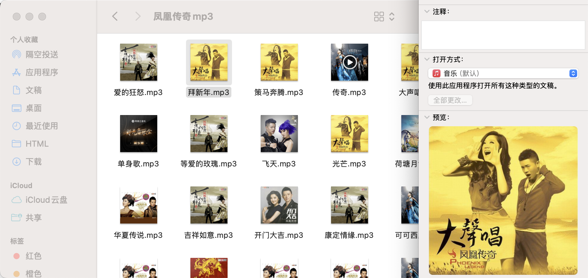Viewport: 588px width, 278px height.
Task: Click the file name 等爱的玫瑰.mp3
Action: 209,164
